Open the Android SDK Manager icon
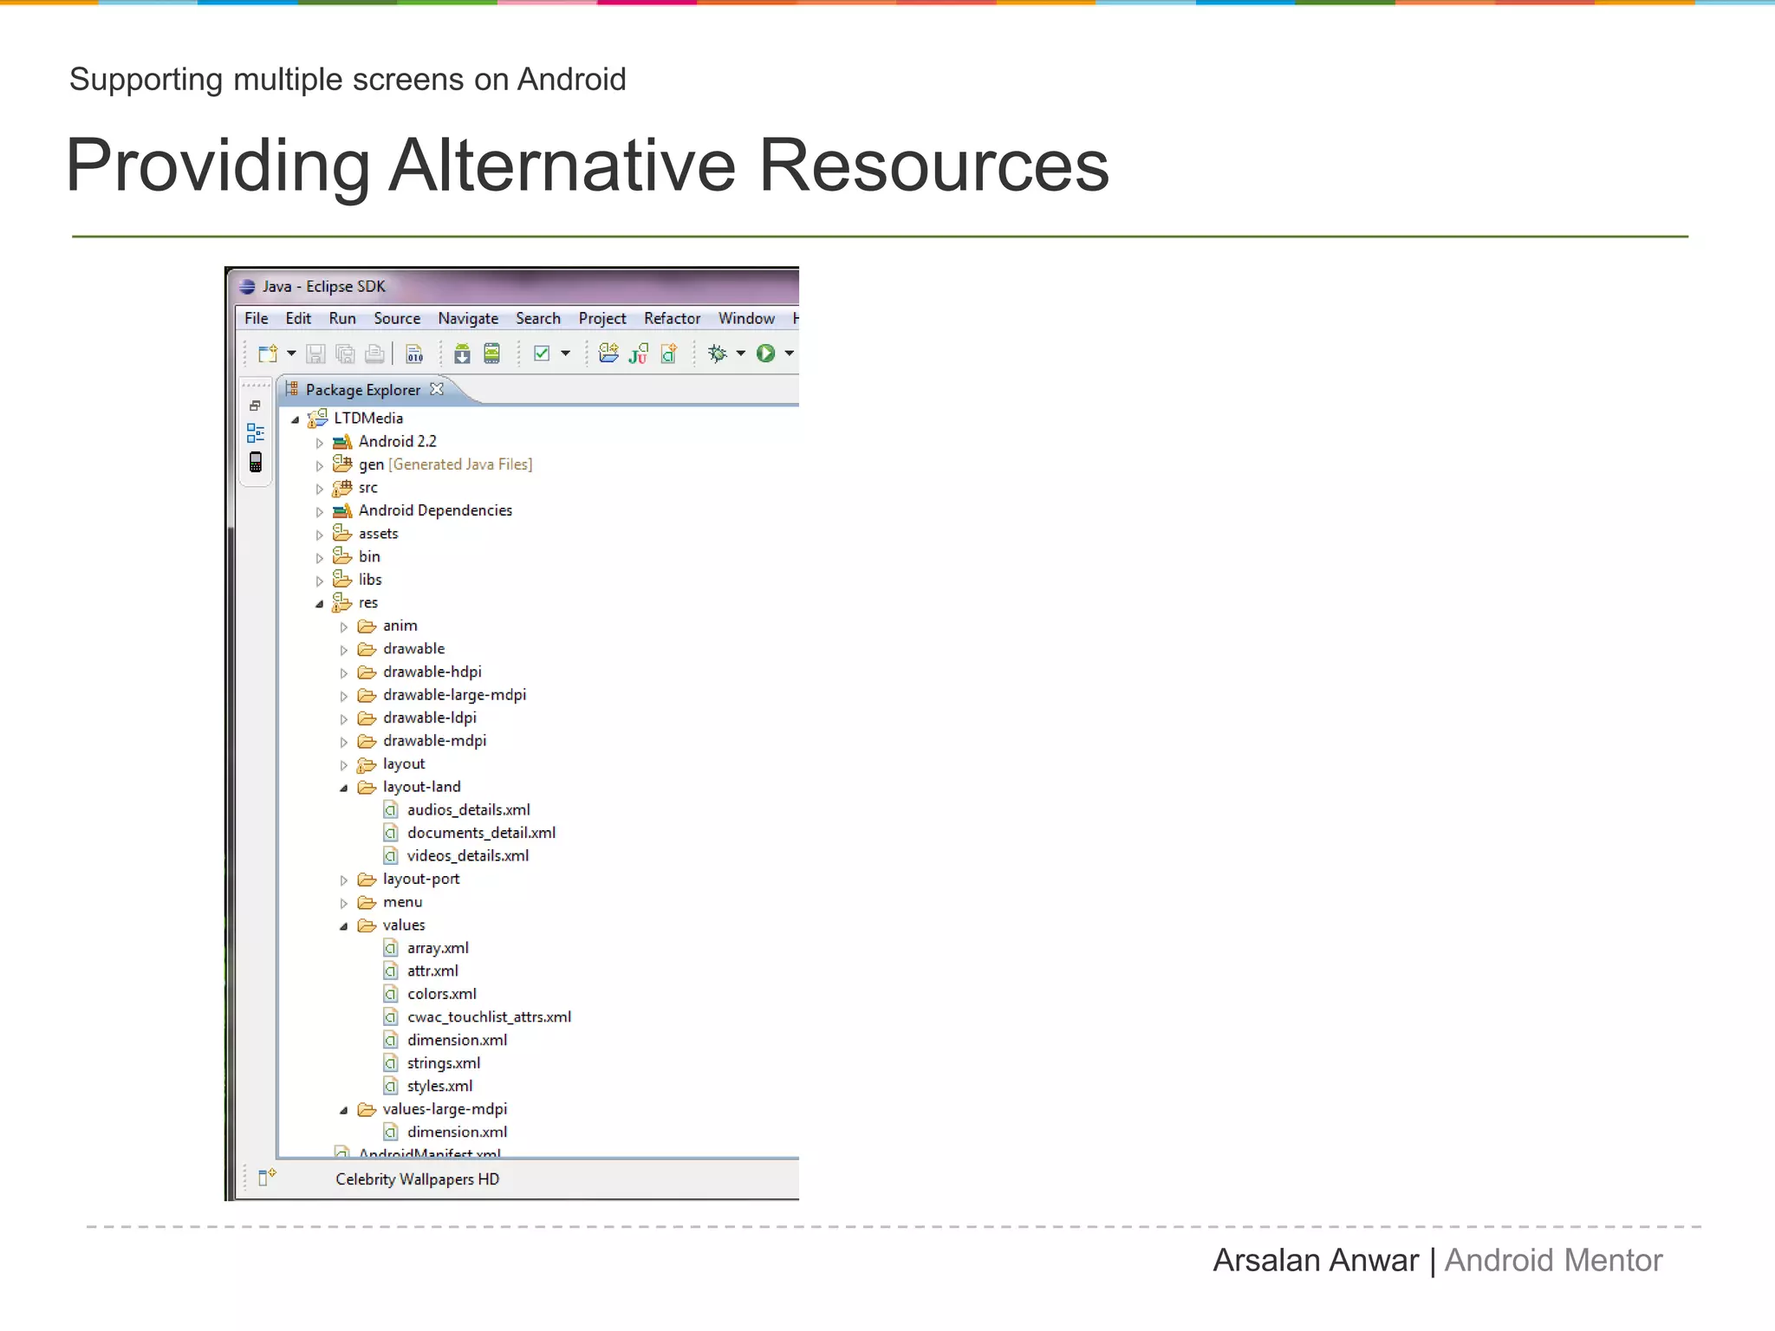 [462, 354]
